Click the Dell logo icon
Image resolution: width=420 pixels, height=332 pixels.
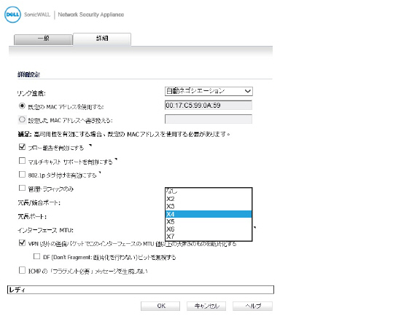pos(12,15)
